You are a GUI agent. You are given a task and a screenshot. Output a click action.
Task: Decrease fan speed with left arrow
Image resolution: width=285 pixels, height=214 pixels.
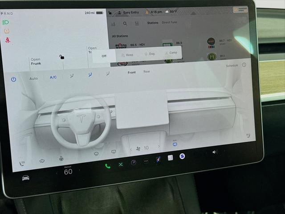(130, 150)
